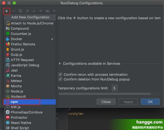The height and width of the screenshot is (130, 164).
Task: Select the JavaScript Debug label
Action: [x=25, y=65]
